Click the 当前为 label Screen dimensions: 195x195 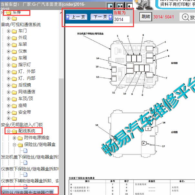(x=119, y=13)
